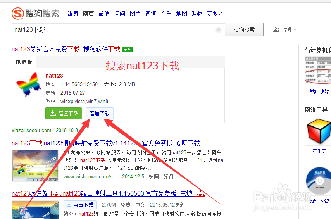Open the nat123端口映射免费下载 心愿下载 result
Image resolution: width=331 pixels, height=219 pixels.
tap(105, 143)
